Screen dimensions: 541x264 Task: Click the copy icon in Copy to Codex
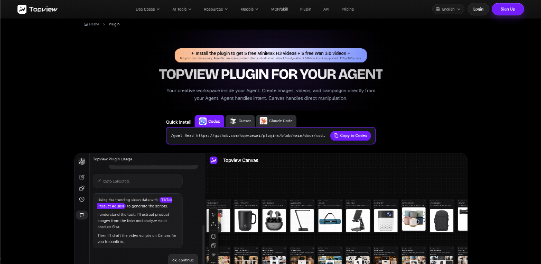click(x=336, y=136)
